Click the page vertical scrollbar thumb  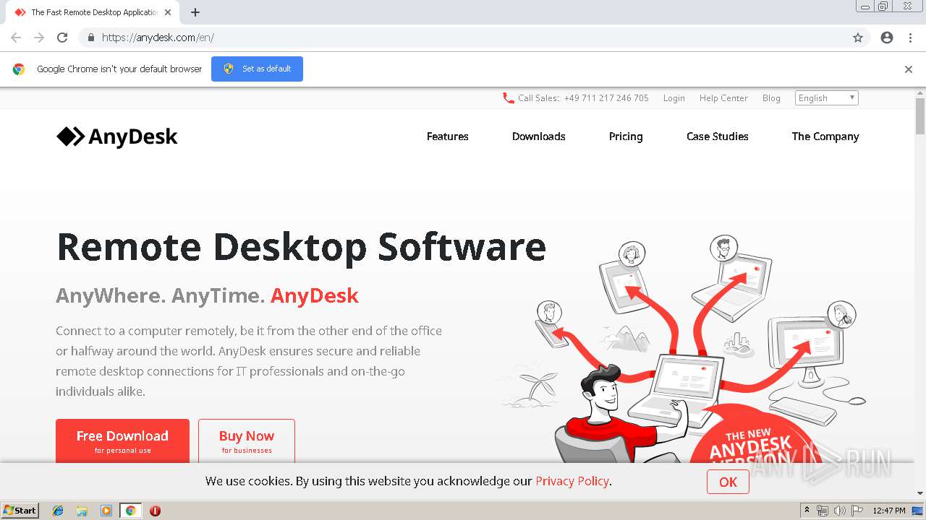click(920, 116)
